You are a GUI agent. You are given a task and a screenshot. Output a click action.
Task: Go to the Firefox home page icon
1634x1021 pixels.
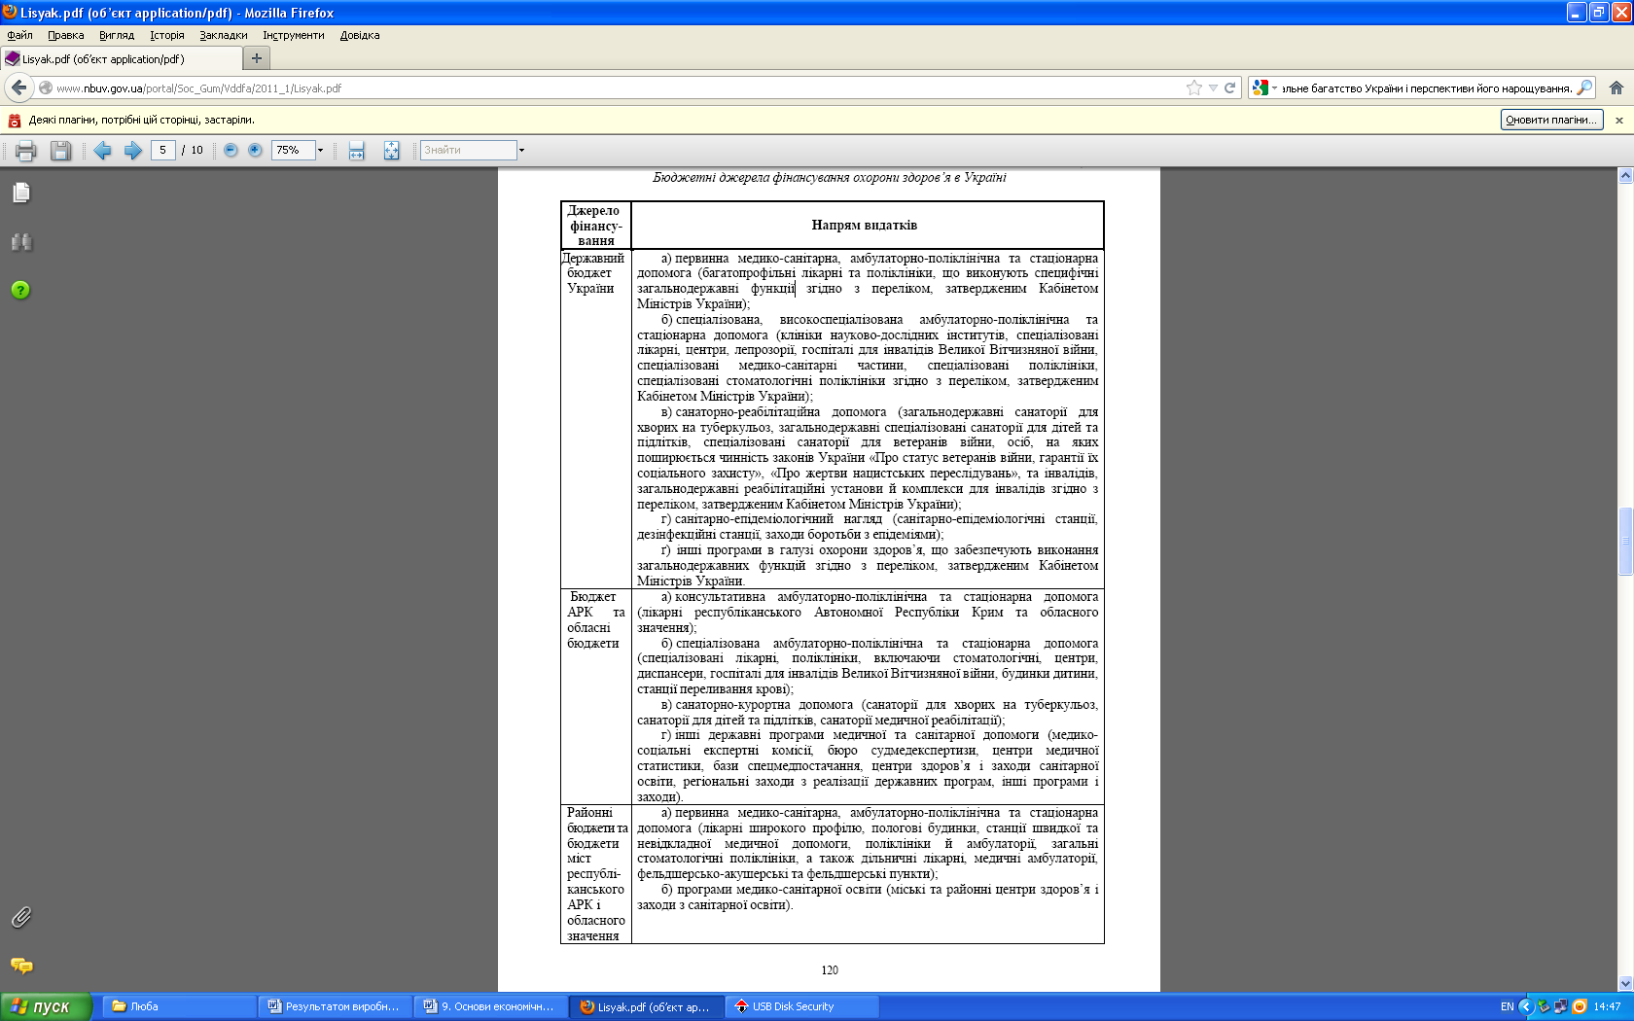click(1616, 88)
